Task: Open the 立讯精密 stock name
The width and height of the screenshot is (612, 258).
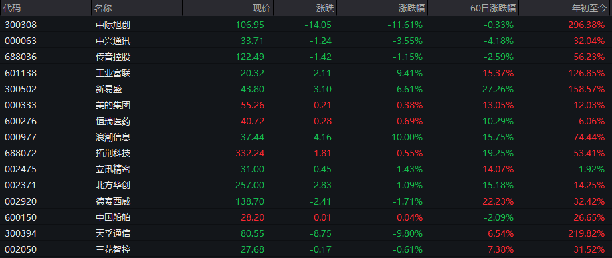Action: (x=113, y=169)
